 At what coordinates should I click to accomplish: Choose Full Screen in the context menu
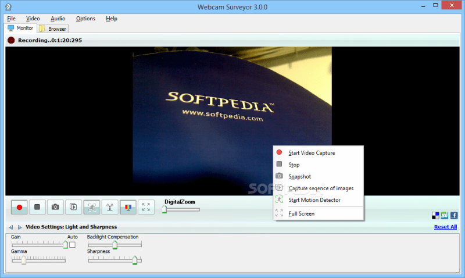tap(318, 213)
